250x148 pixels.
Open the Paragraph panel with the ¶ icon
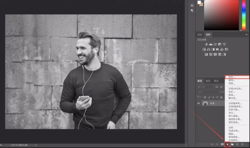[x=192, y=11]
